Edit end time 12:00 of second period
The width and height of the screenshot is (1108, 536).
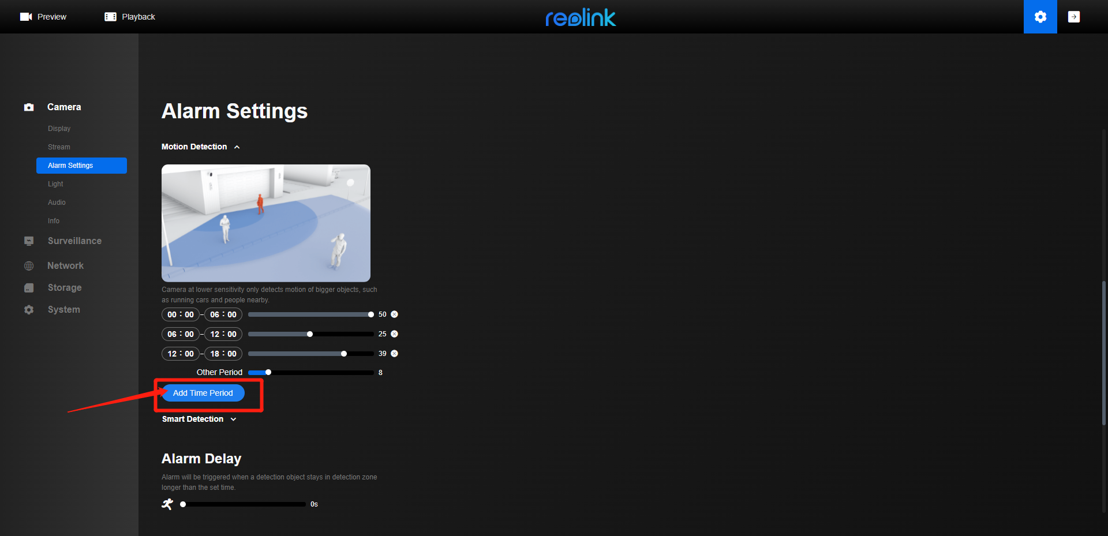223,334
